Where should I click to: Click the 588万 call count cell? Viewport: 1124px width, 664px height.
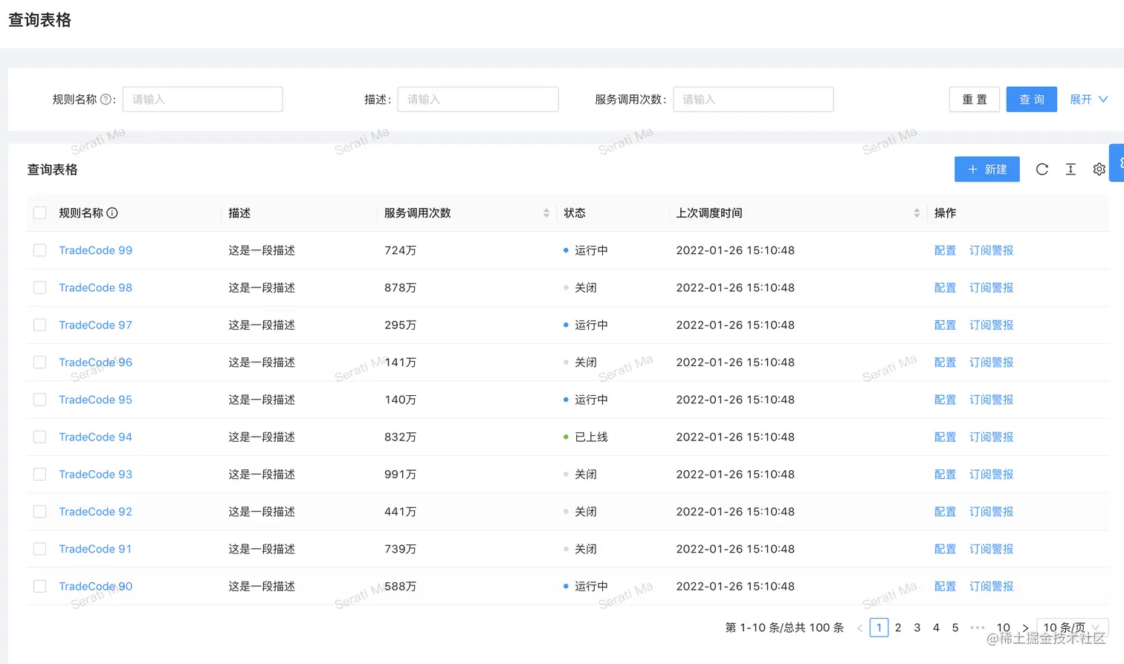[401, 586]
